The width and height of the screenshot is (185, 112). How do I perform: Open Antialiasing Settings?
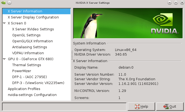tap(30, 47)
